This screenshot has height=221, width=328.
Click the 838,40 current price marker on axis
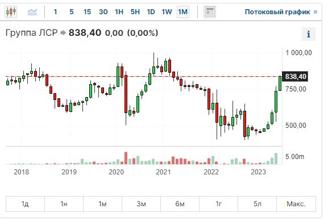295,77
